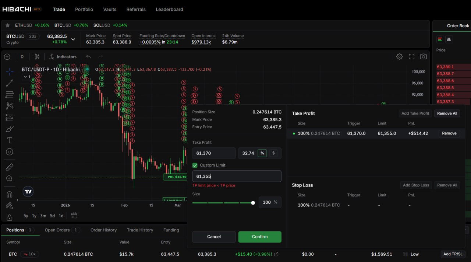The image size is (471, 262).
Task: Activate the chart zoom-in tool
Action: click(x=10, y=179)
